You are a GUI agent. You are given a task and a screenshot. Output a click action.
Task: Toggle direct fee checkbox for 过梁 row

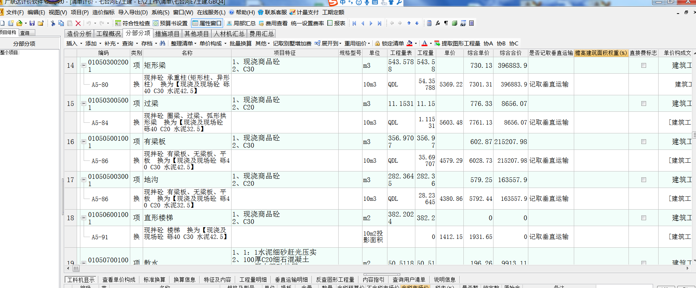coord(644,104)
